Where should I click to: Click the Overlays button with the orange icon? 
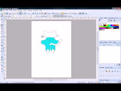pyautogui.click(x=65, y=13)
